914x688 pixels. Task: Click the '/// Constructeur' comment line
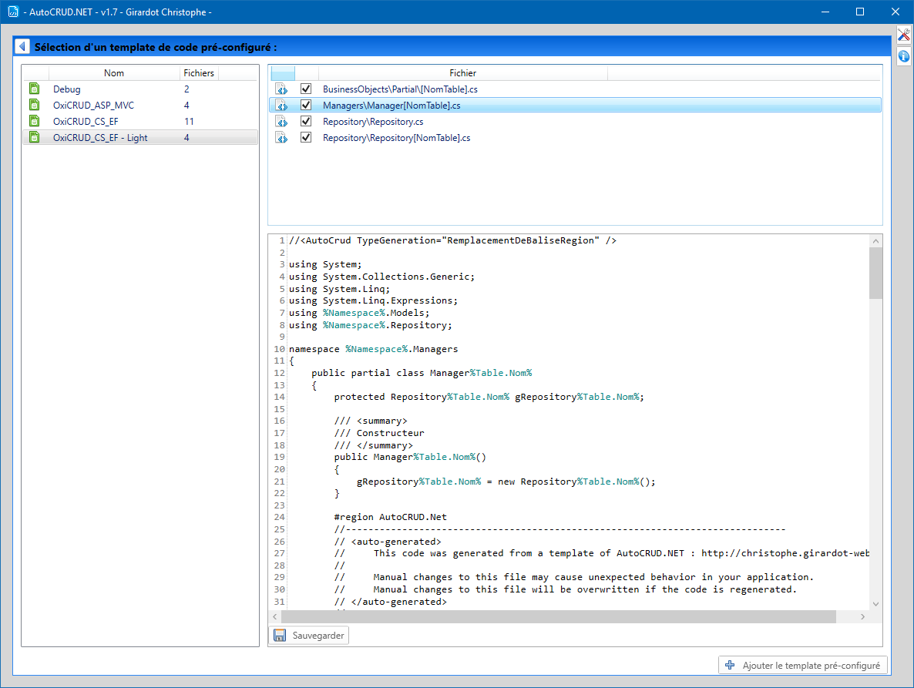point(379,433)
